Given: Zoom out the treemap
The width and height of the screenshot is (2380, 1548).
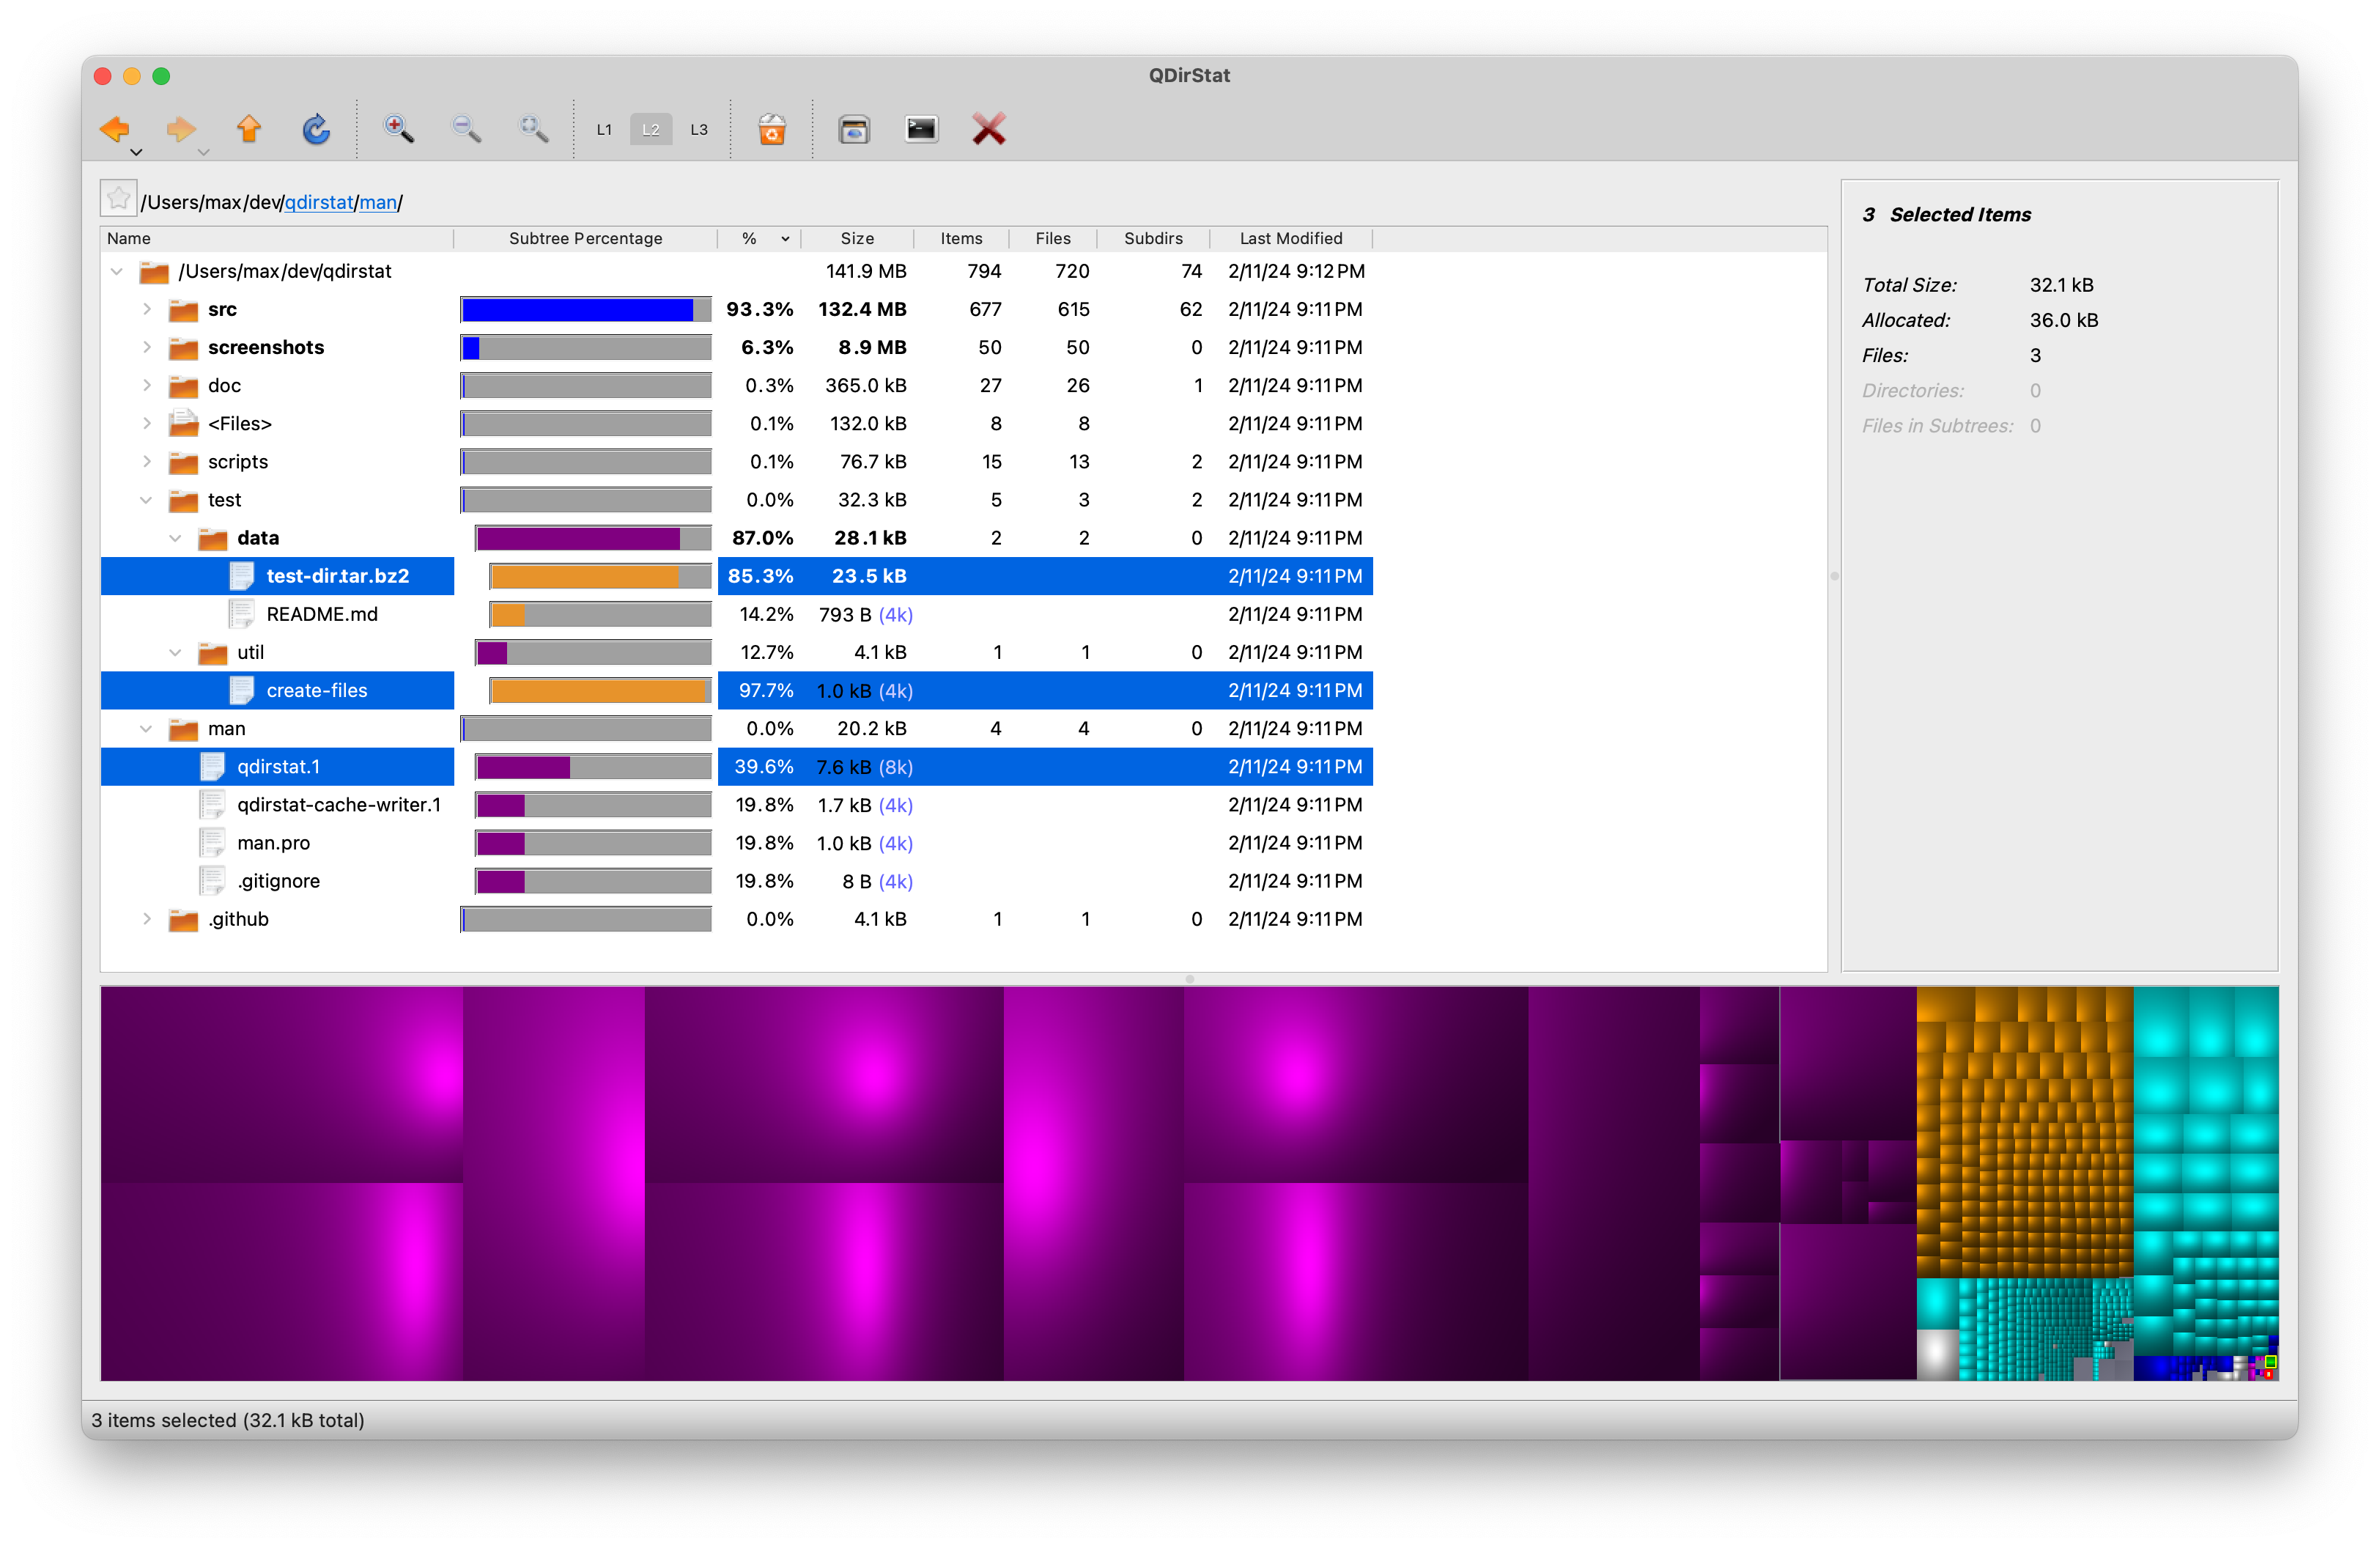Looking at the screenshot, I should pos(466,129).
